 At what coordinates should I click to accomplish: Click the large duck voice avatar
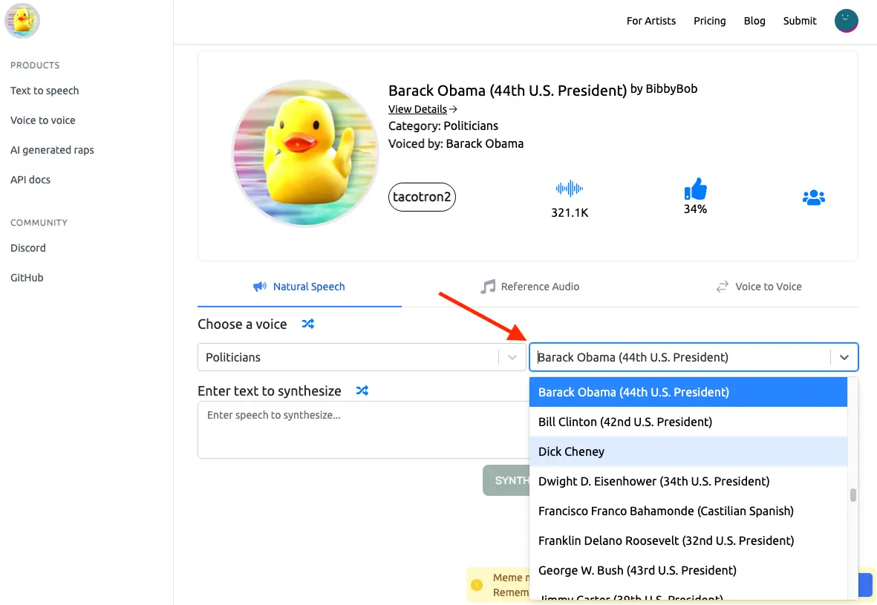(x=304, y=153)
